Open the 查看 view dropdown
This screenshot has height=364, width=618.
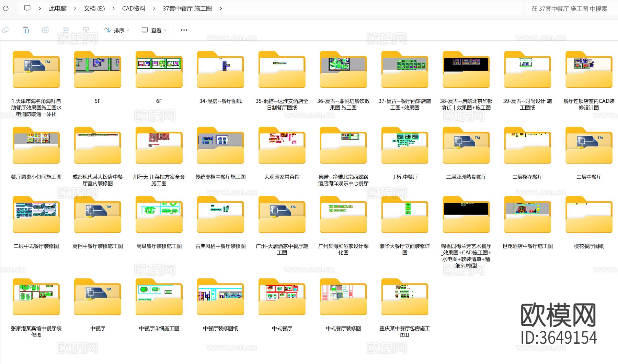coord(153,30)
